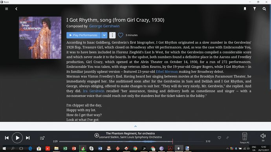Click the Play Performances button

coord(84,35)
